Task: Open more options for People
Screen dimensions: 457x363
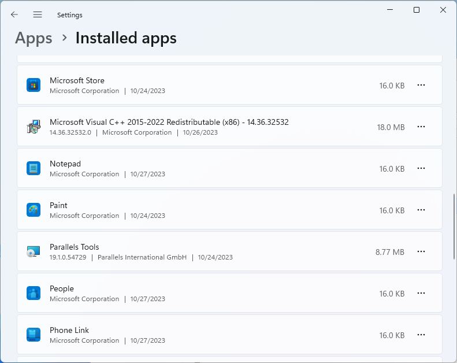Action: pos(421,293)
